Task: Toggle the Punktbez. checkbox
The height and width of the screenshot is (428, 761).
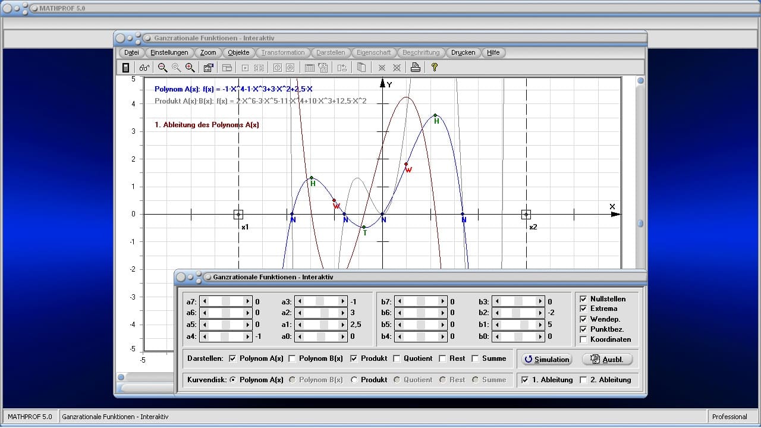Action: click(x=583, y=329)
